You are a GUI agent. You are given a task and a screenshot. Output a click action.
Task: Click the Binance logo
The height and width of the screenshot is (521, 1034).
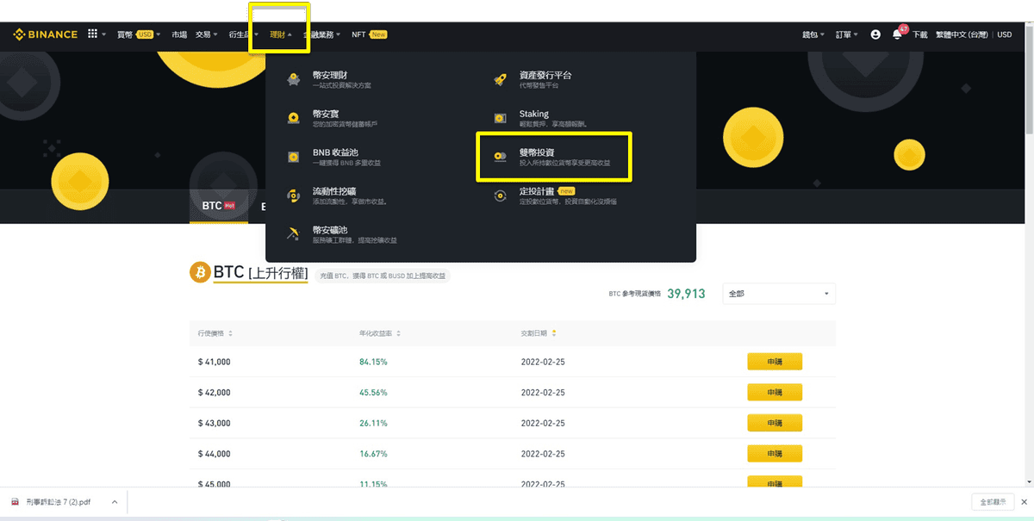click(x=45, y=34)
